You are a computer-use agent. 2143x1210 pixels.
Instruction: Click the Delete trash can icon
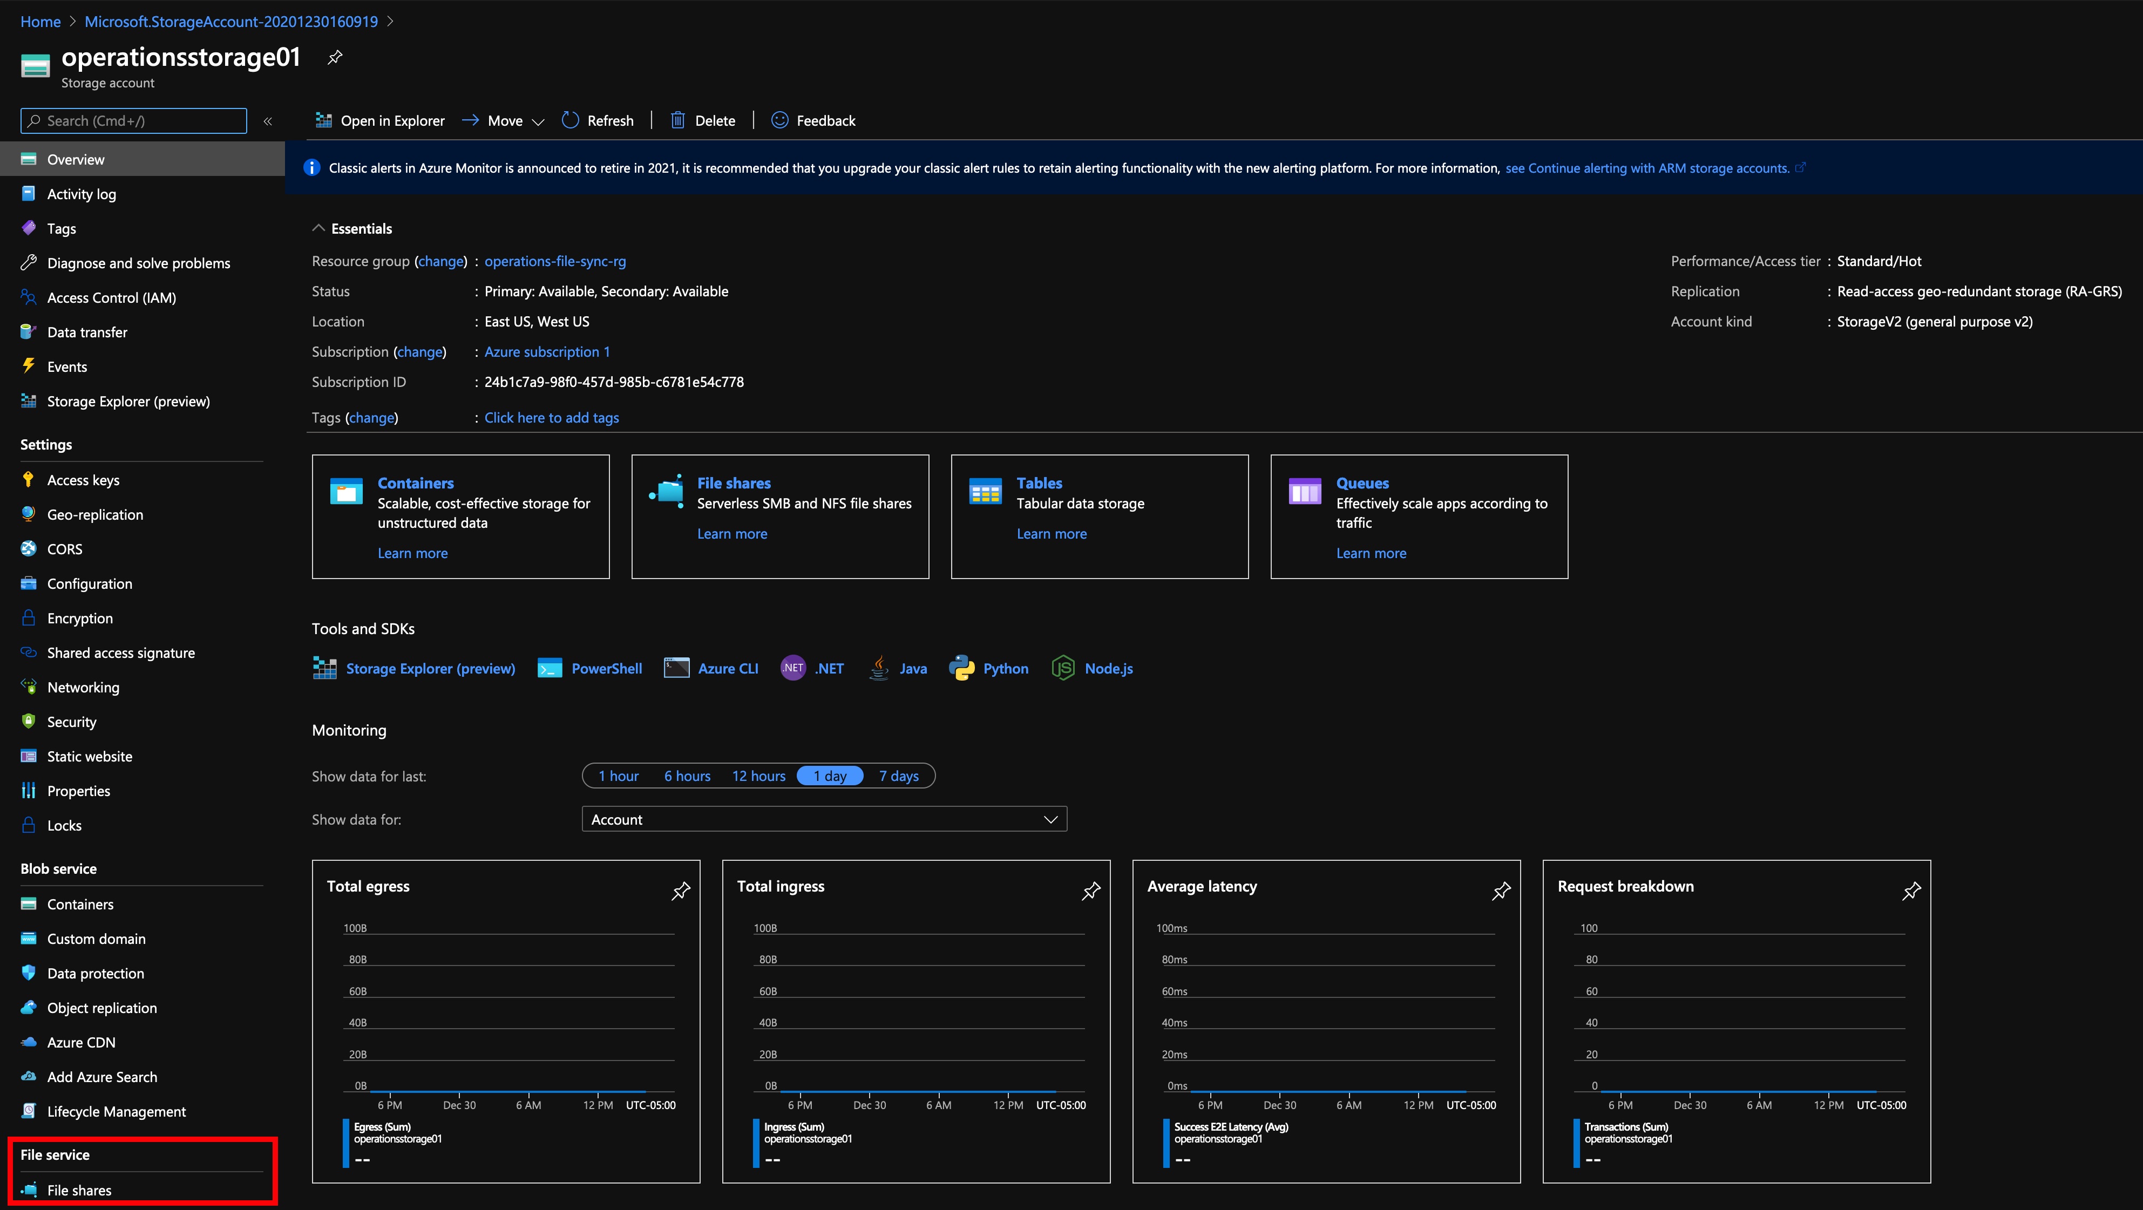click(678, 120)
